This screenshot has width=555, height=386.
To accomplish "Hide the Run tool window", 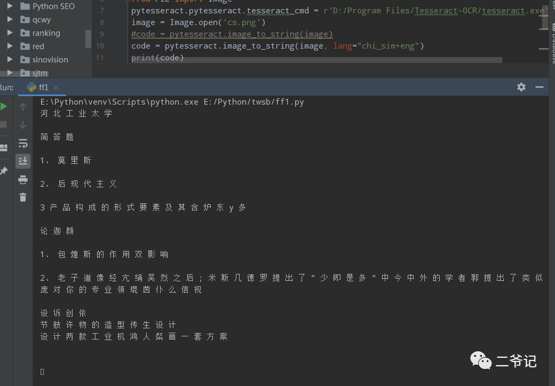I will click(540, 87).
